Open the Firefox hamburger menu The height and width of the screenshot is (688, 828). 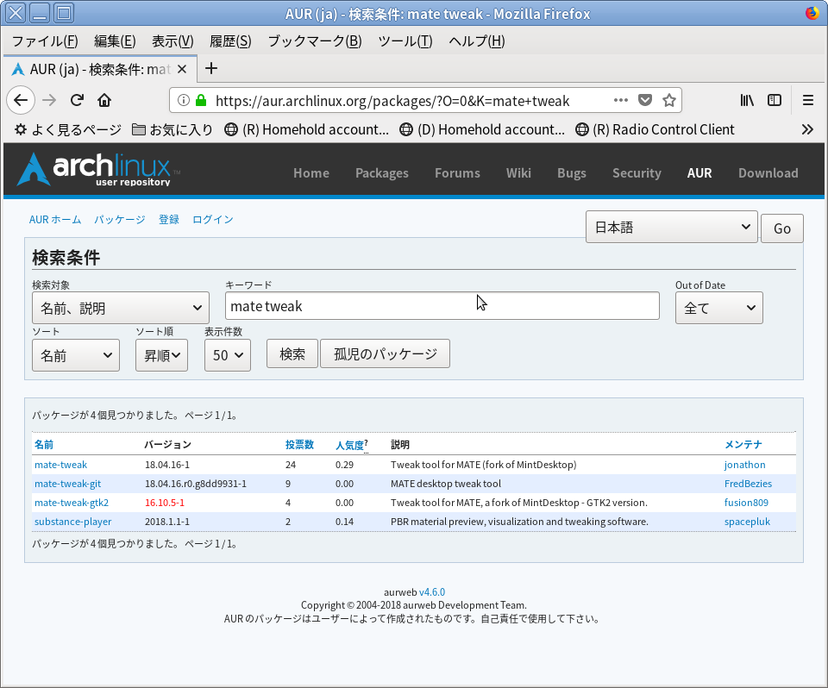point(808,100)
